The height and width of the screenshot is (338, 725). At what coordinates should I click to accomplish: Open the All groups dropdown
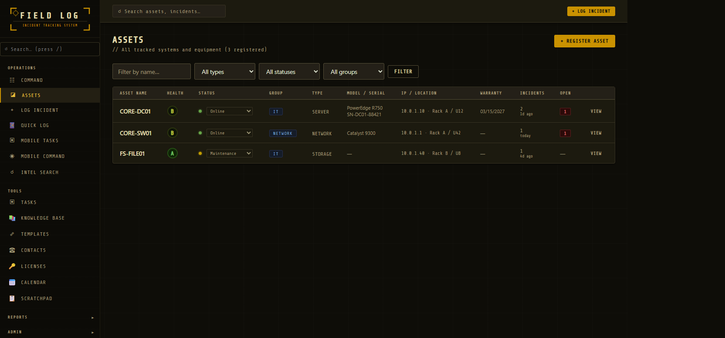pos(354,72)
